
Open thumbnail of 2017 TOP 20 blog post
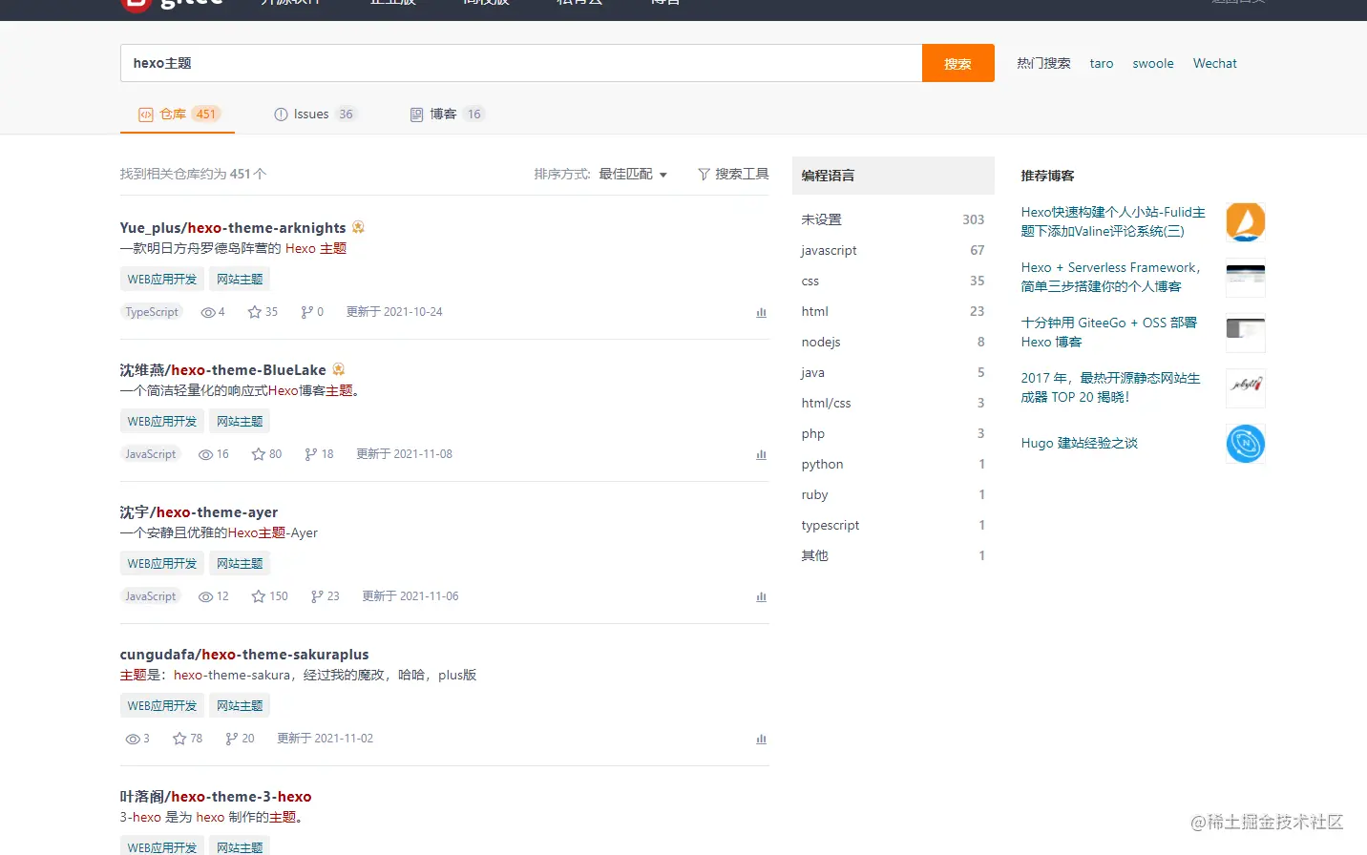click(1245, 388)
